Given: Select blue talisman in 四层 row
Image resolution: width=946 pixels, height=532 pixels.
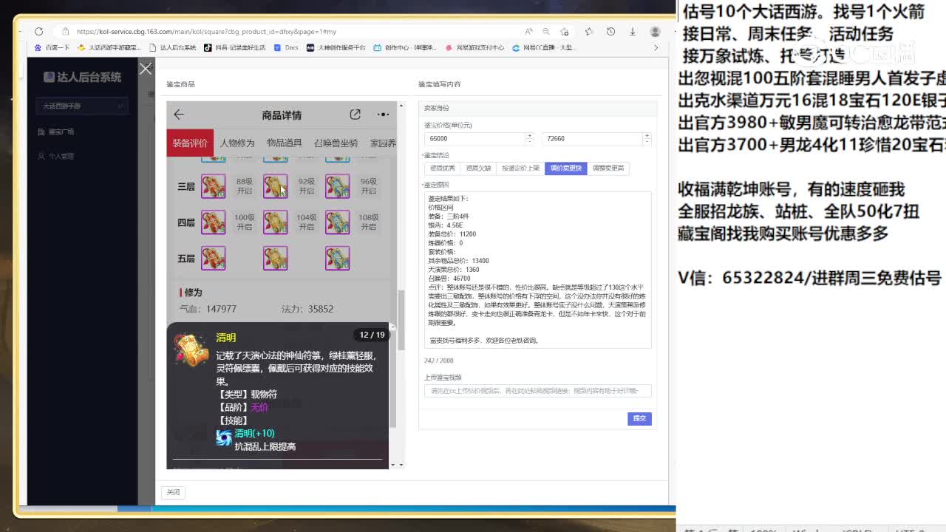Looking at the screenshot, I should [337, 222].
